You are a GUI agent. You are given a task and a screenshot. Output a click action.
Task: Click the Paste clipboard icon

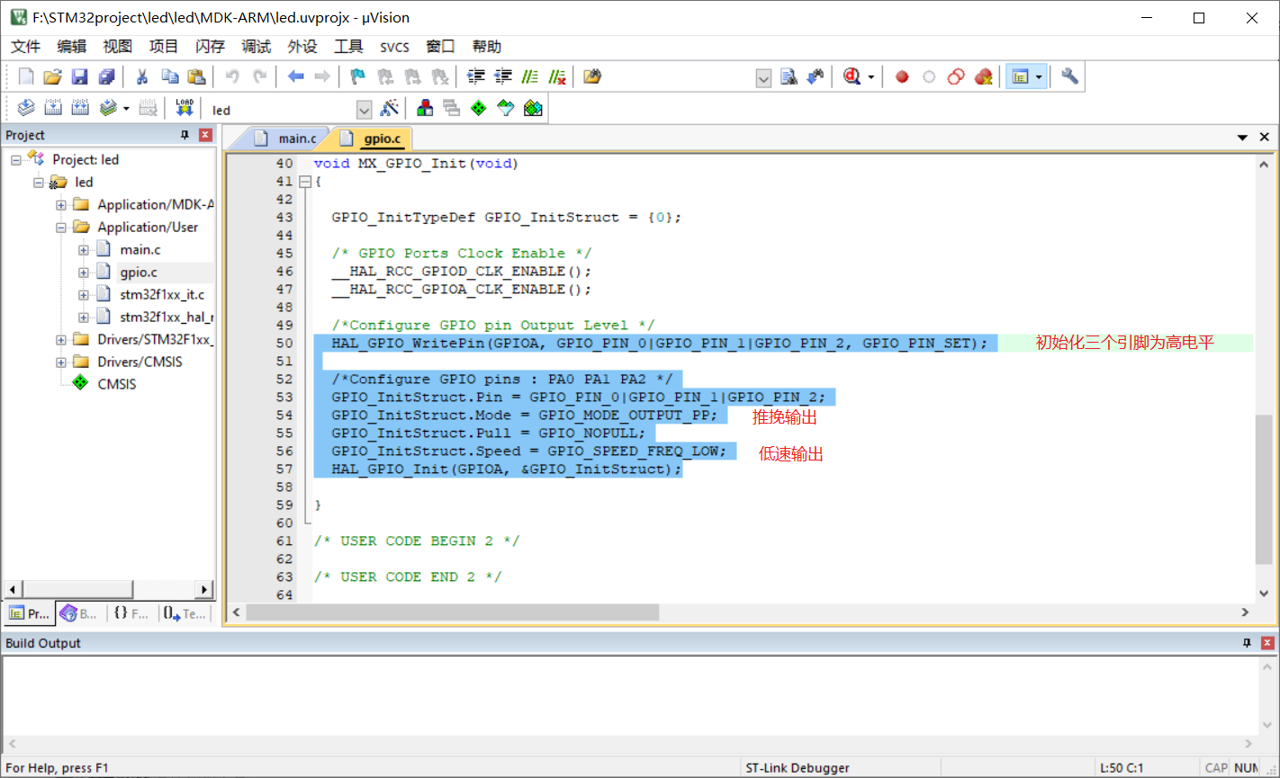click(196, 77)
